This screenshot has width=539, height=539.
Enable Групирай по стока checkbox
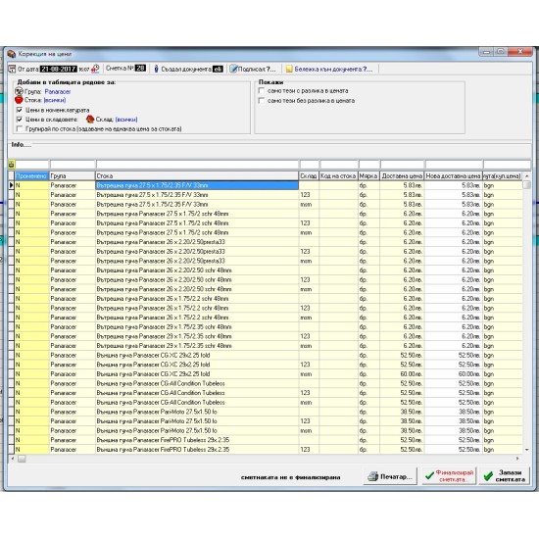[x=20, y=129]
